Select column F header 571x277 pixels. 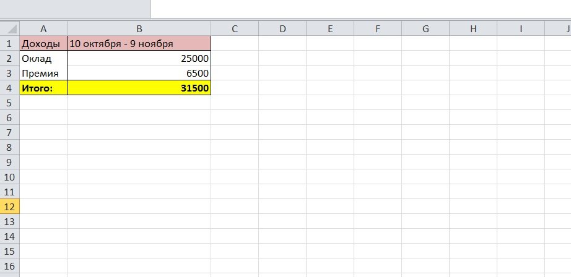(378, 28)
